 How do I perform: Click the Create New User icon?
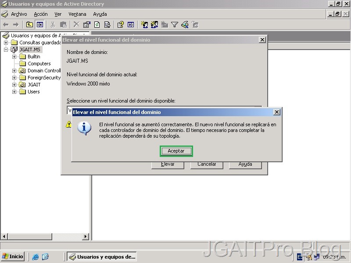coord(144,25)
